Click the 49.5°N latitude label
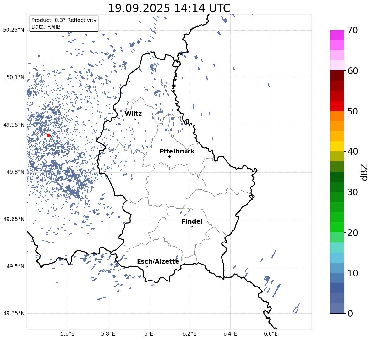Image resolution: width=372 pixels, height=340 pixels. click(16, 266)
